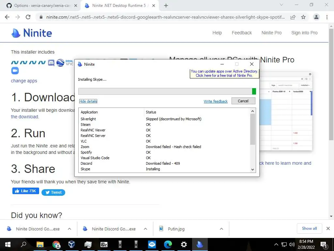Image resolution: width=334 pixels, height=251 pixels.
Task: Open the share page icon in the address bar
Action: [x=293, y=17]
